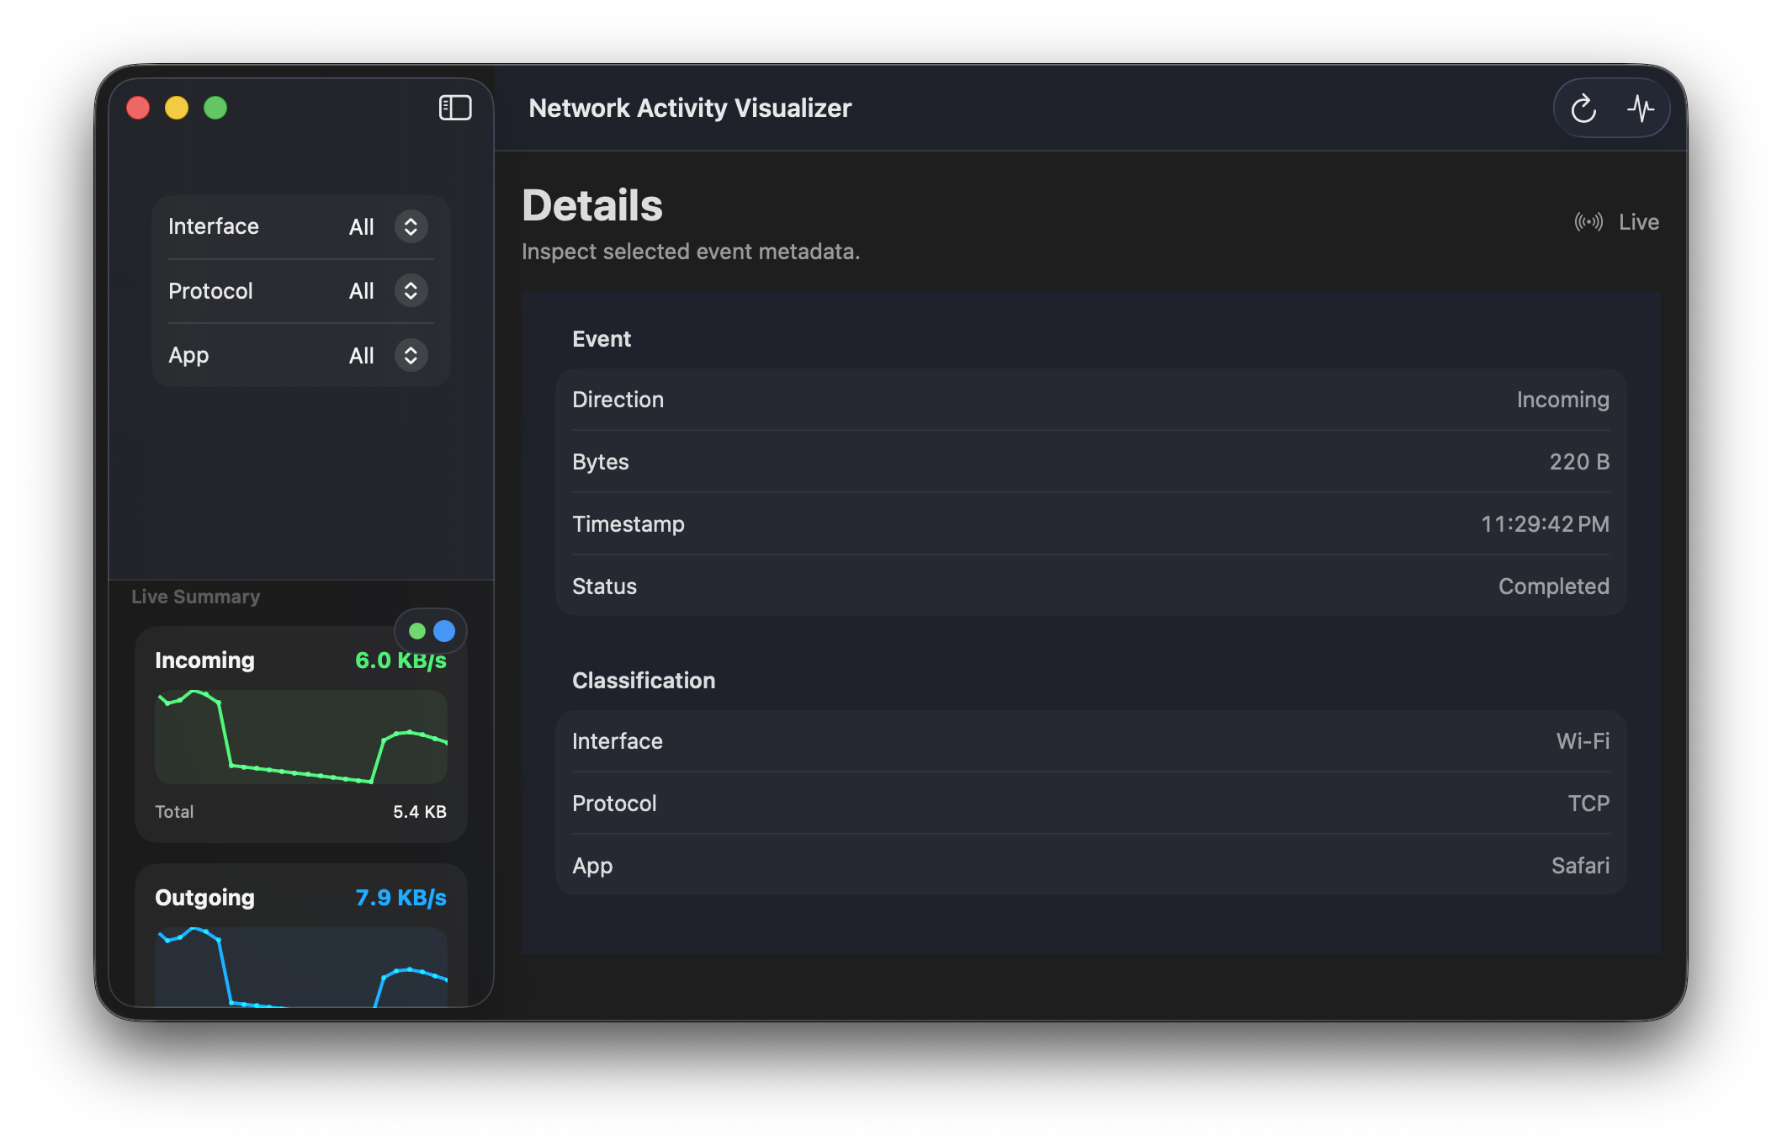This screenshot has width=1782, height=1146.
Task: Click the Event section heading
Action: tap(602, 339)
